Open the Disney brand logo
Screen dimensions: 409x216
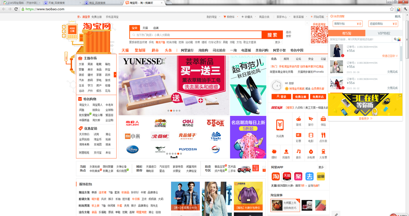point(132,149)
